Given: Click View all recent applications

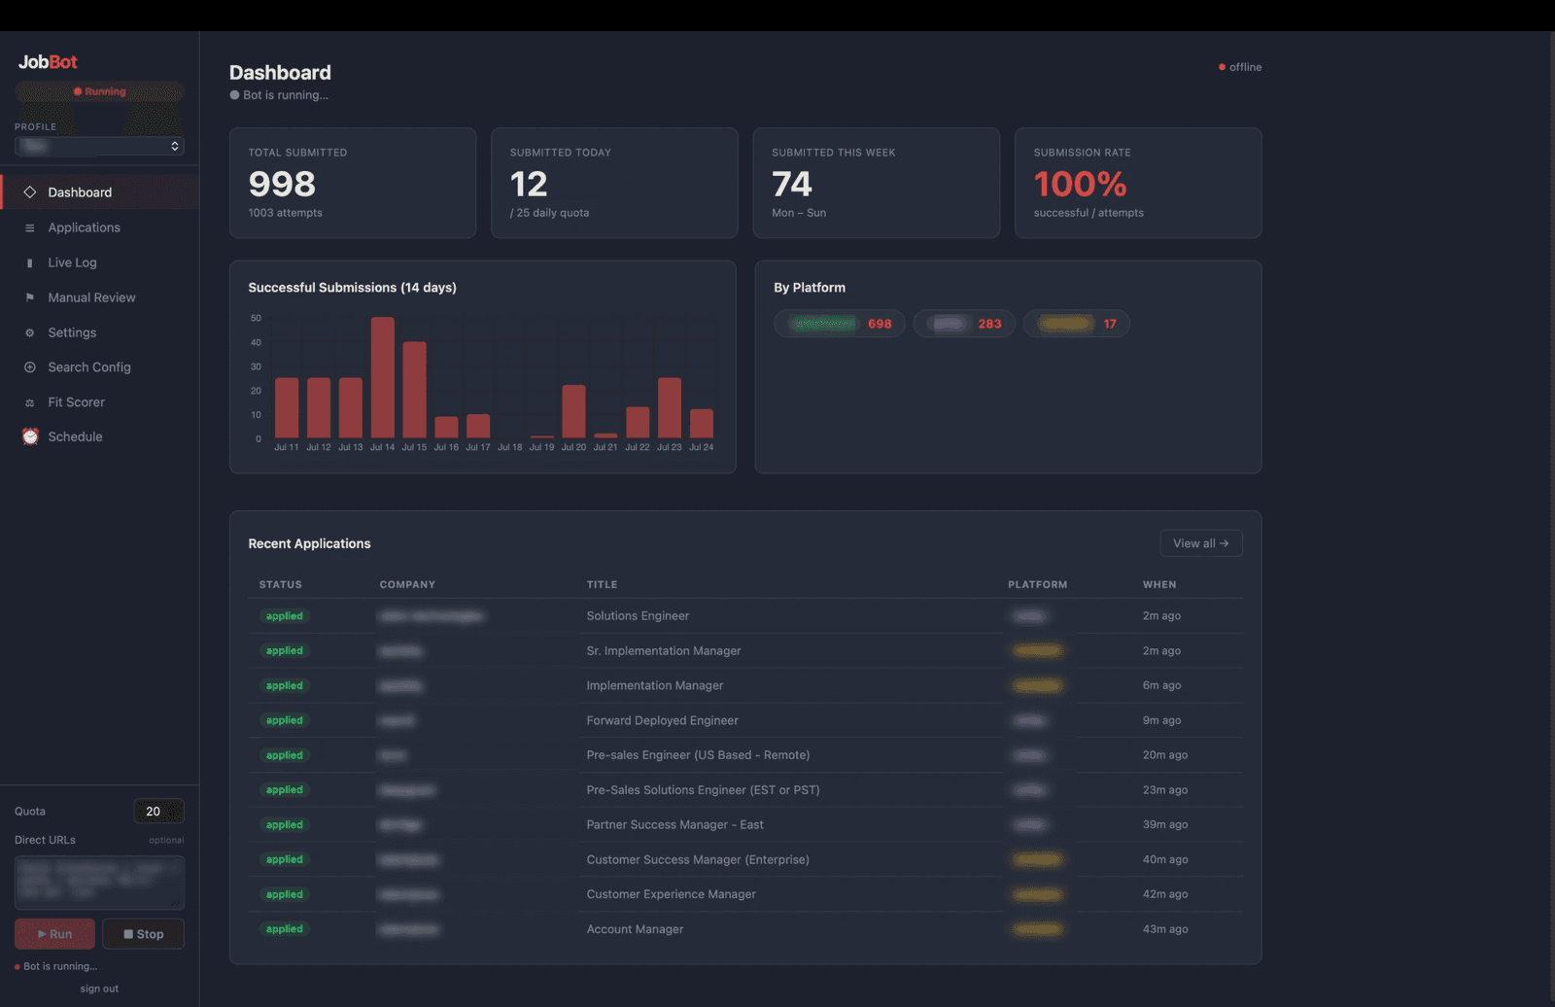Looking at the screenshot, I should (1201, 543).
